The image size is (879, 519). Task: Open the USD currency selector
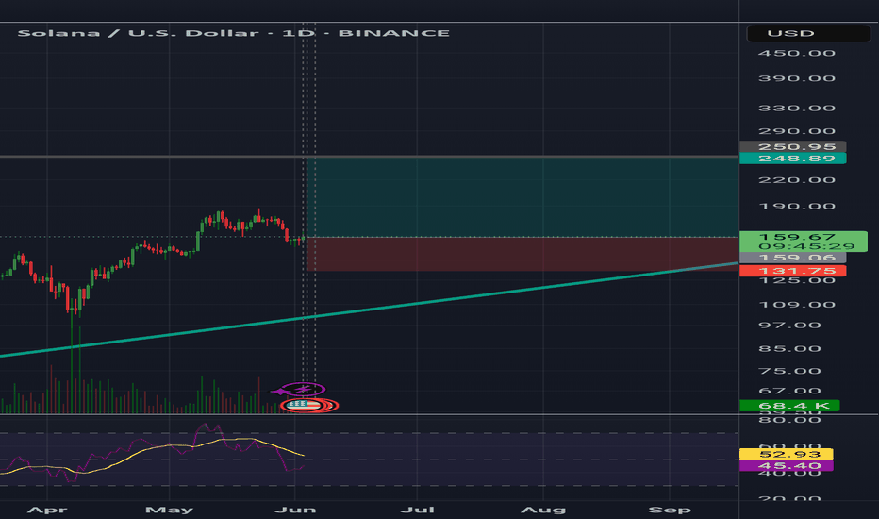(808, 33)
